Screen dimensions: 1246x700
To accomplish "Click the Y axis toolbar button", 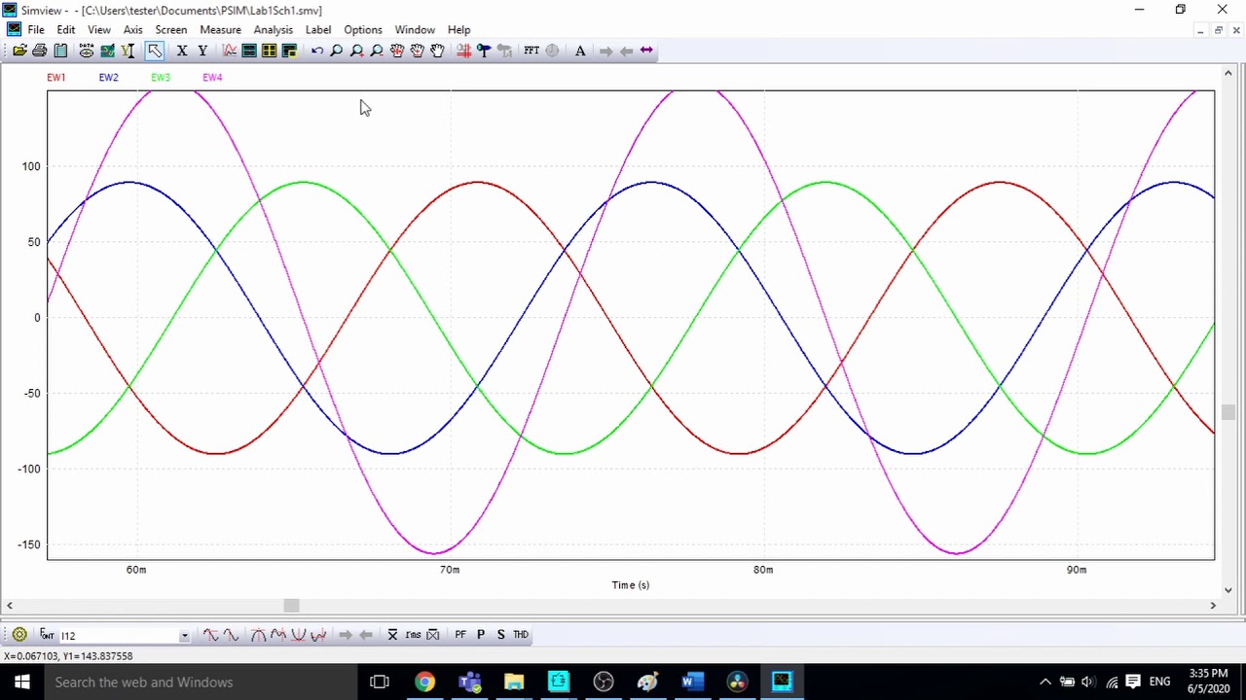I will point(202,51).
